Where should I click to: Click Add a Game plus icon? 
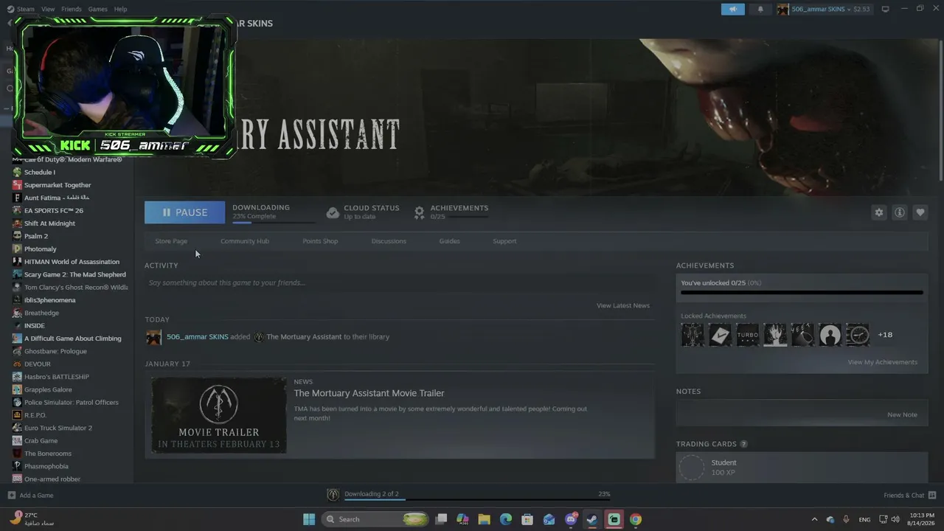tap(11, 495)
